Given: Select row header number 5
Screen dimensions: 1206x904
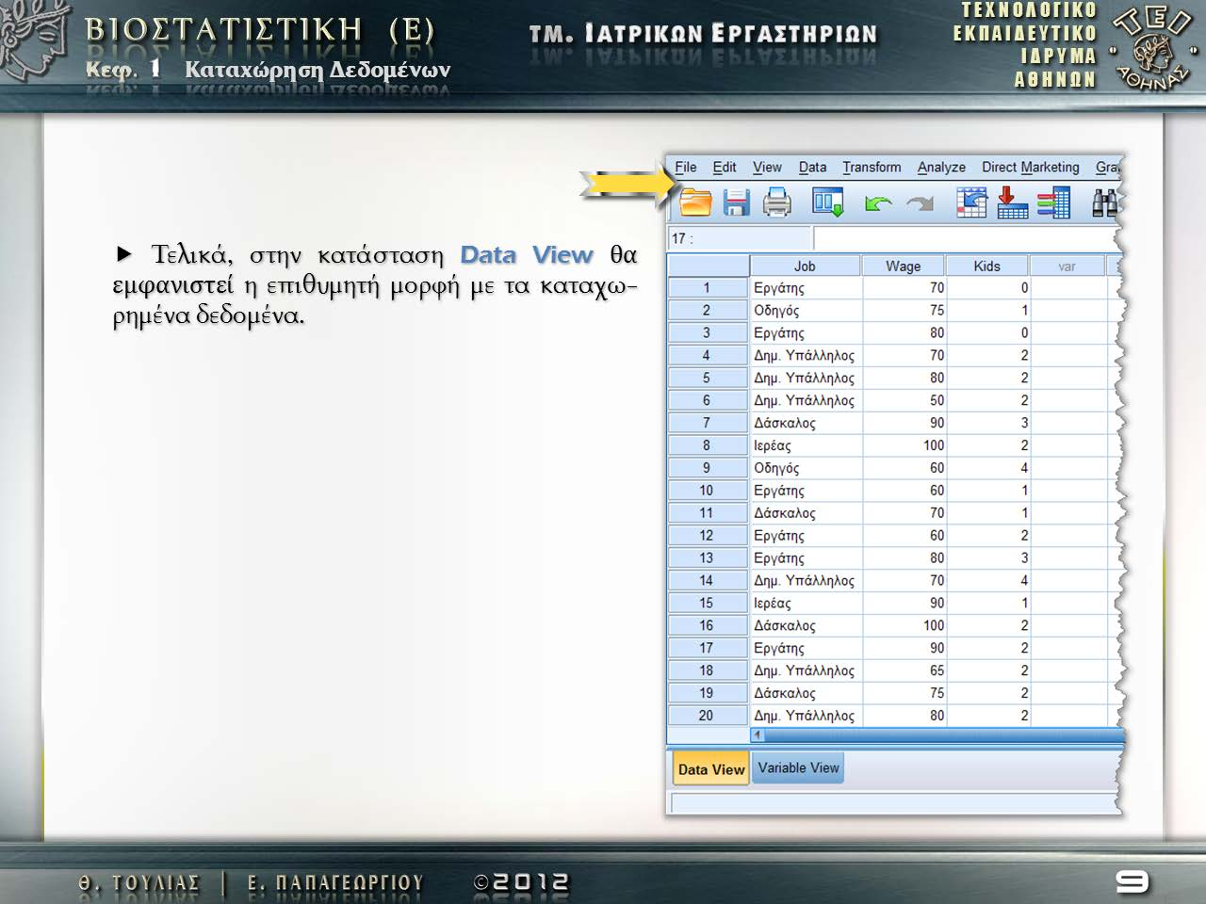Looking at the screenshot, I should (707, 379).
